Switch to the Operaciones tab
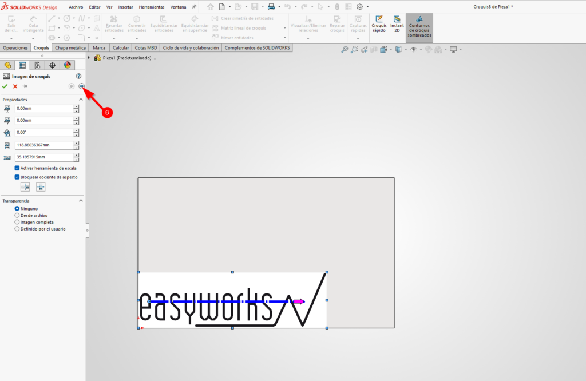 point(15,48)
